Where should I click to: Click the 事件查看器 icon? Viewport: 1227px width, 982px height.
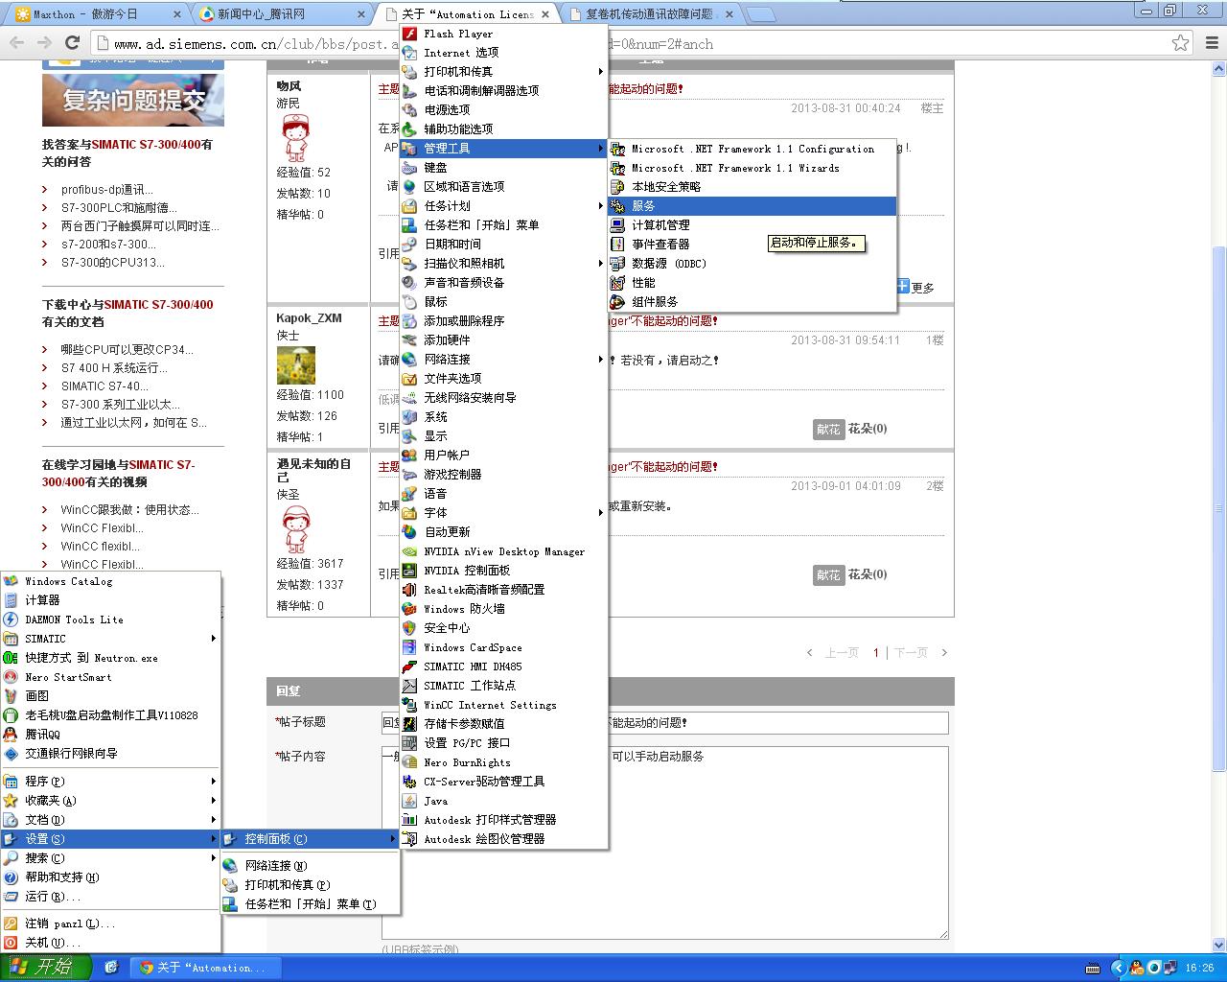pyautogui.click(x=617, y=245)
